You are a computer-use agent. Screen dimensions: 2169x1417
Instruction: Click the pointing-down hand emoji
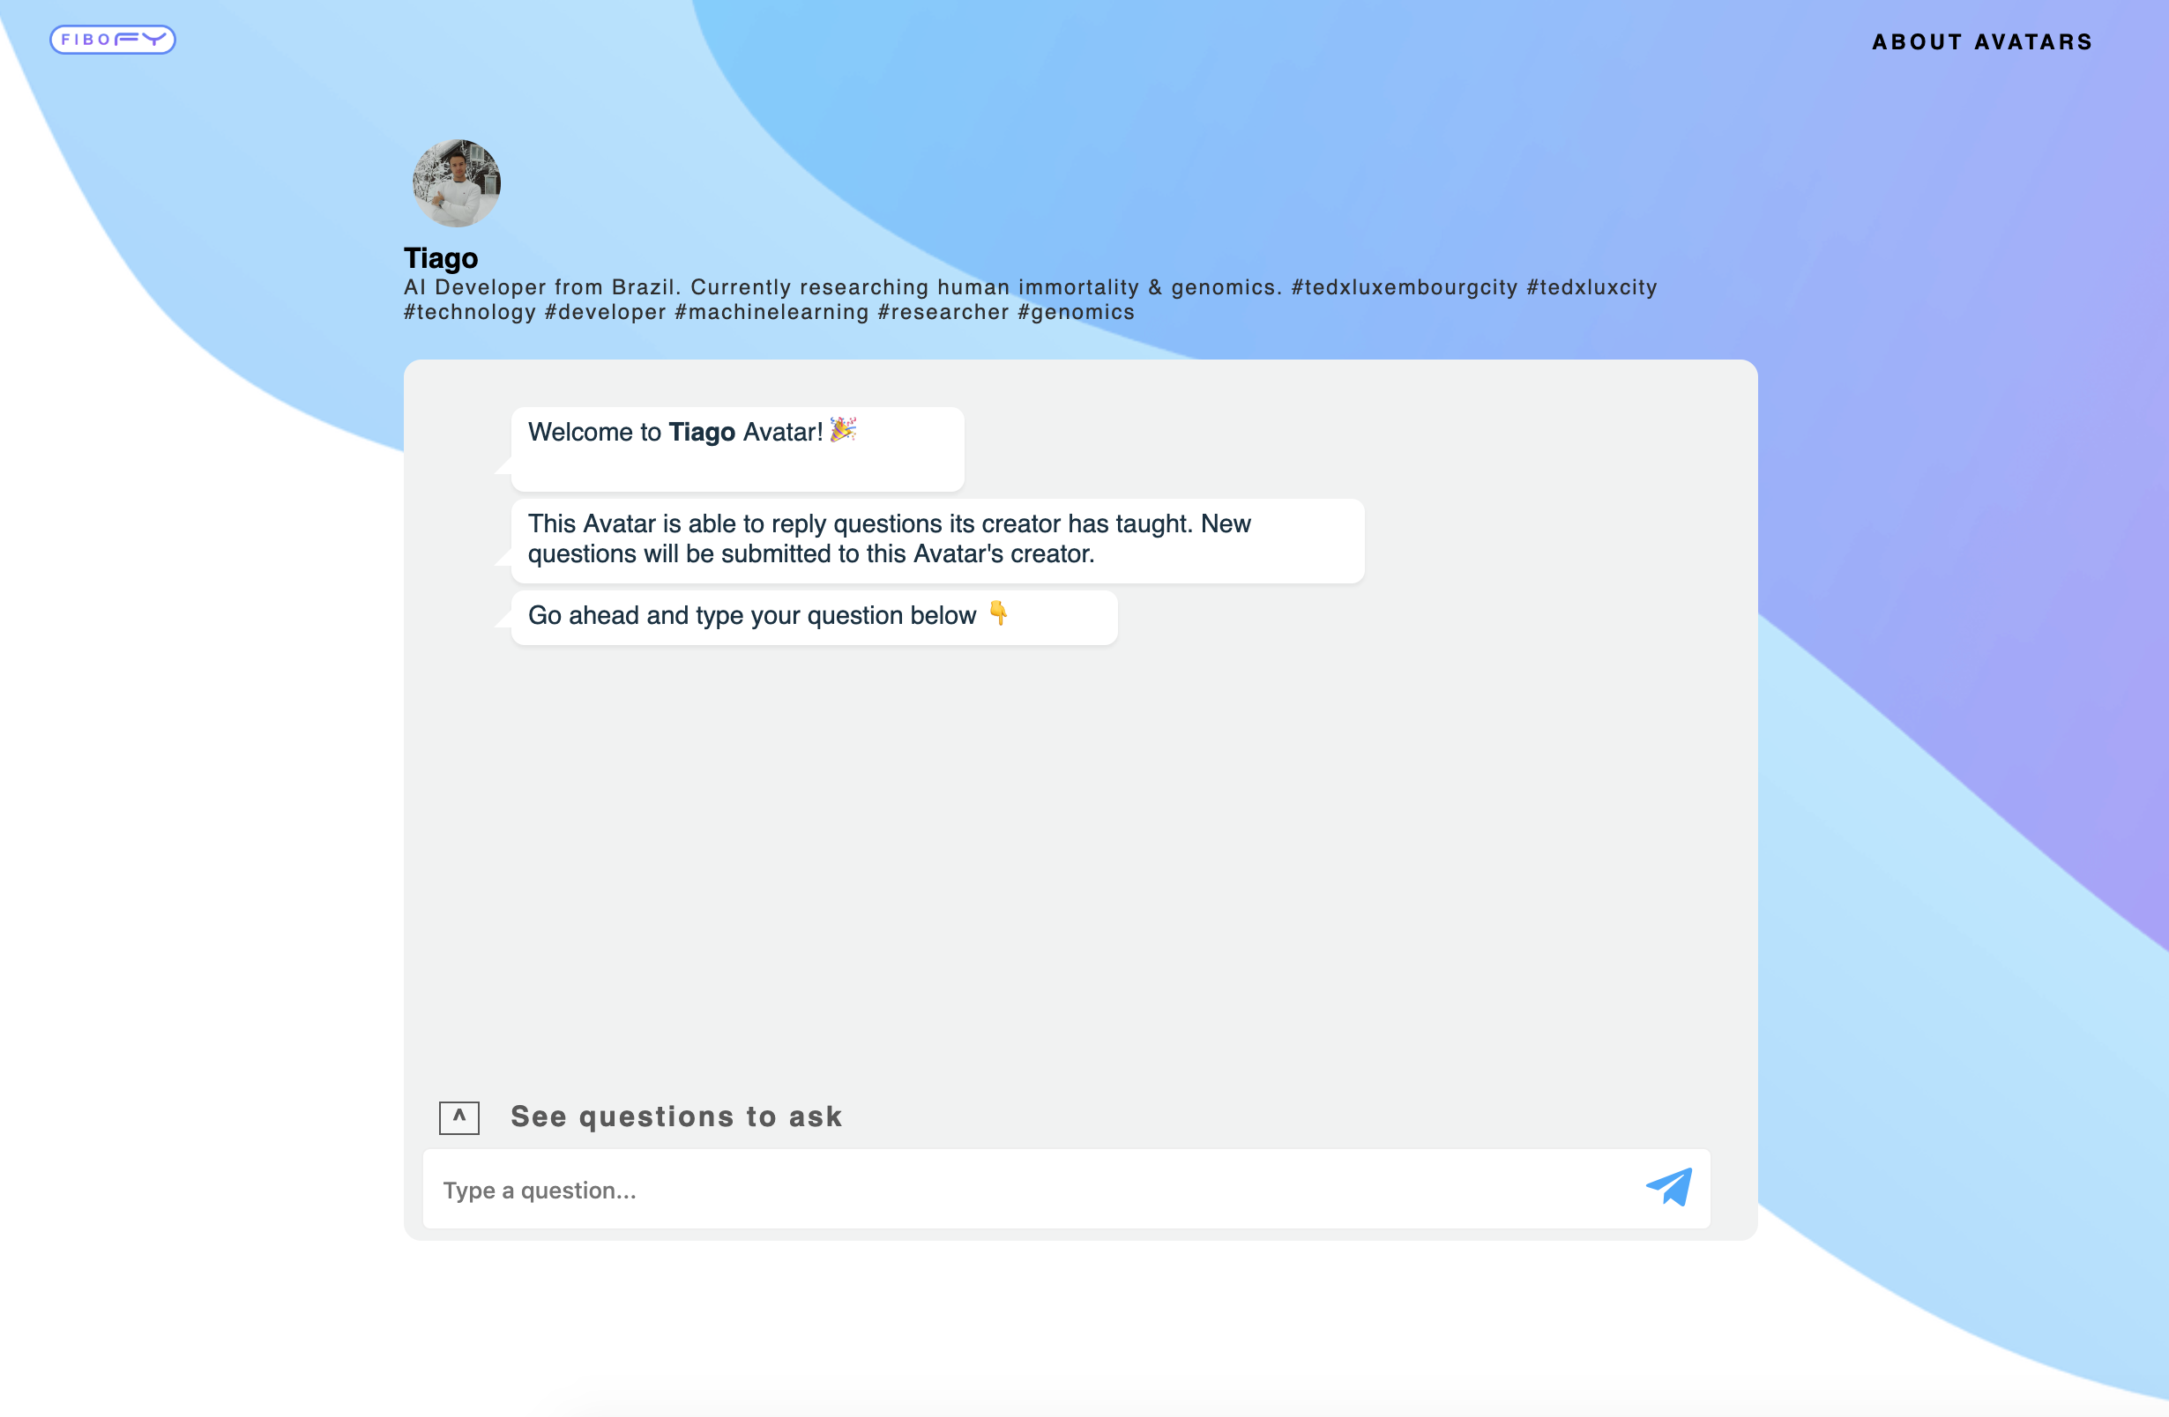[x=999, y=614]
